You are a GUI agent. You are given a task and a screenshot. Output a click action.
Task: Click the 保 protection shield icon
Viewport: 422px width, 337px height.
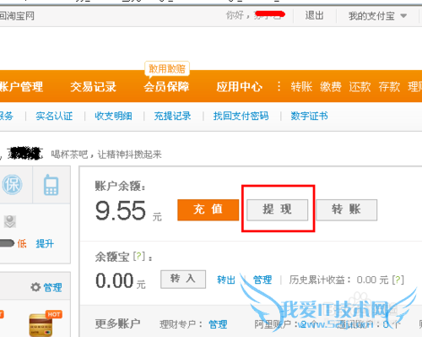pos(12,185)
